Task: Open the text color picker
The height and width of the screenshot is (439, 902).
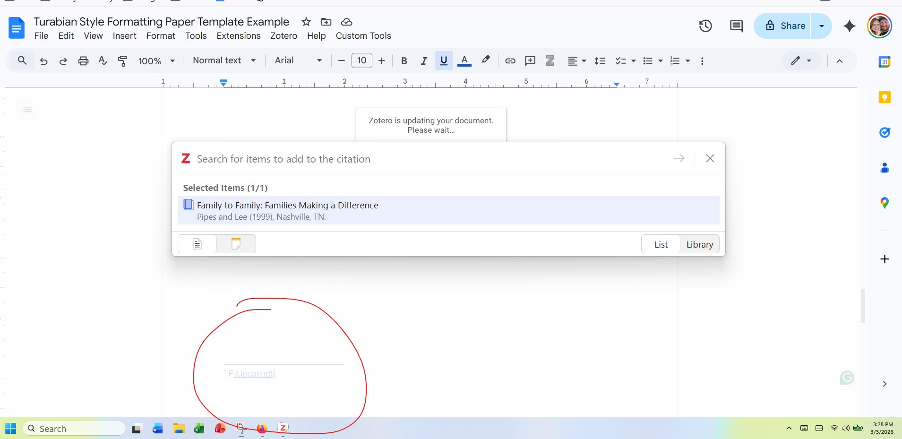Action: click(464, 60)
